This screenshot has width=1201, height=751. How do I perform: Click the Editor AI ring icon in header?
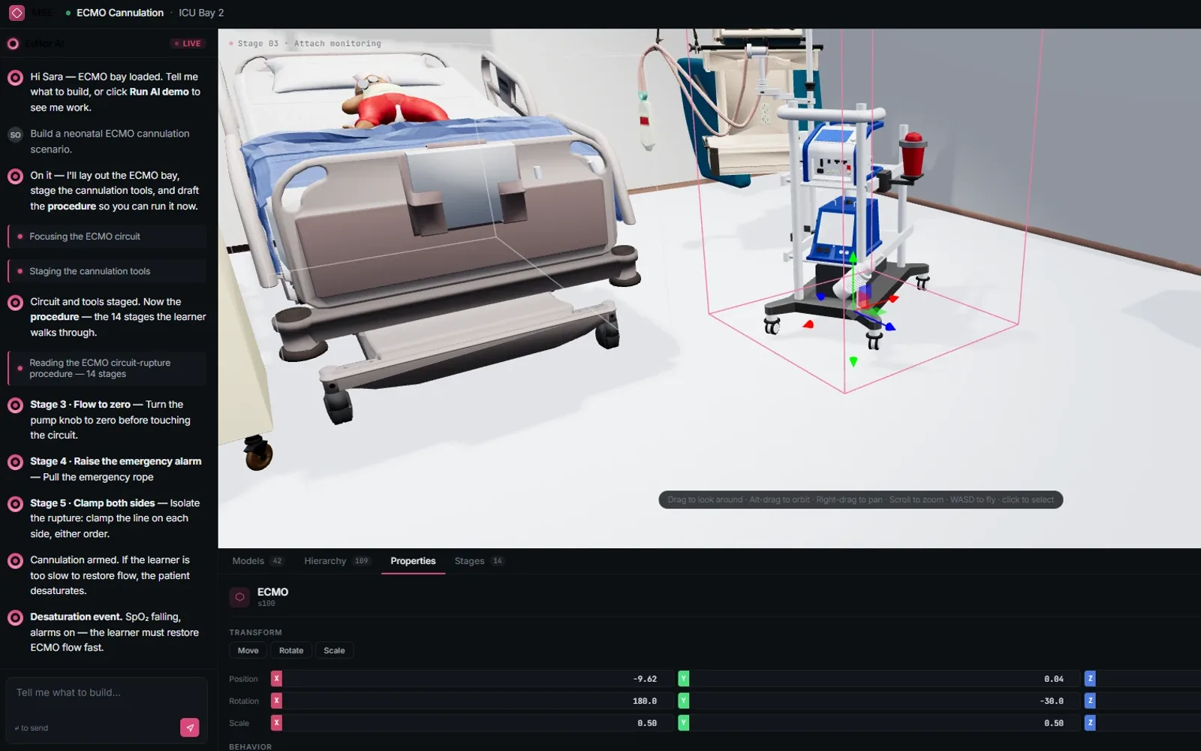point(13,44)
